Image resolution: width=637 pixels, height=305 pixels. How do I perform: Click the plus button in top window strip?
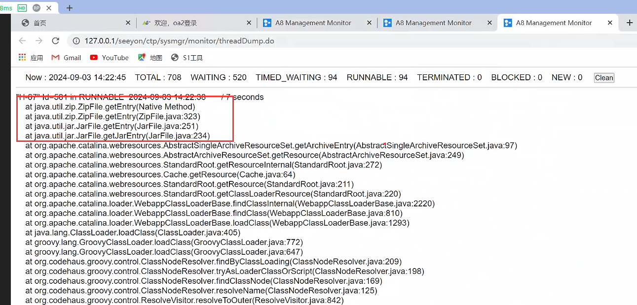click(70, 8)
